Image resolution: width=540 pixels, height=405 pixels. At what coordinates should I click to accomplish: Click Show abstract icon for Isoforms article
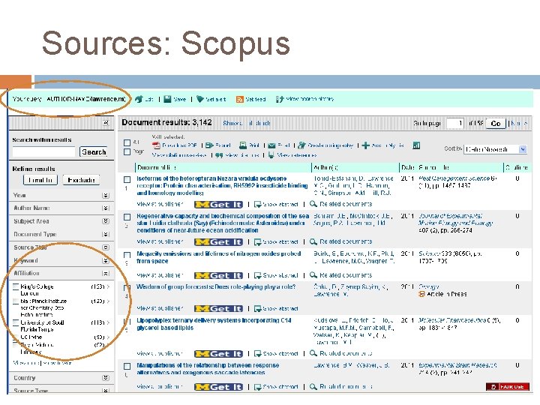[x=257, y=205]
